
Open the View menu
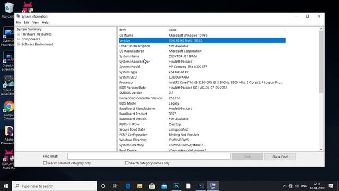click(35, 22)
